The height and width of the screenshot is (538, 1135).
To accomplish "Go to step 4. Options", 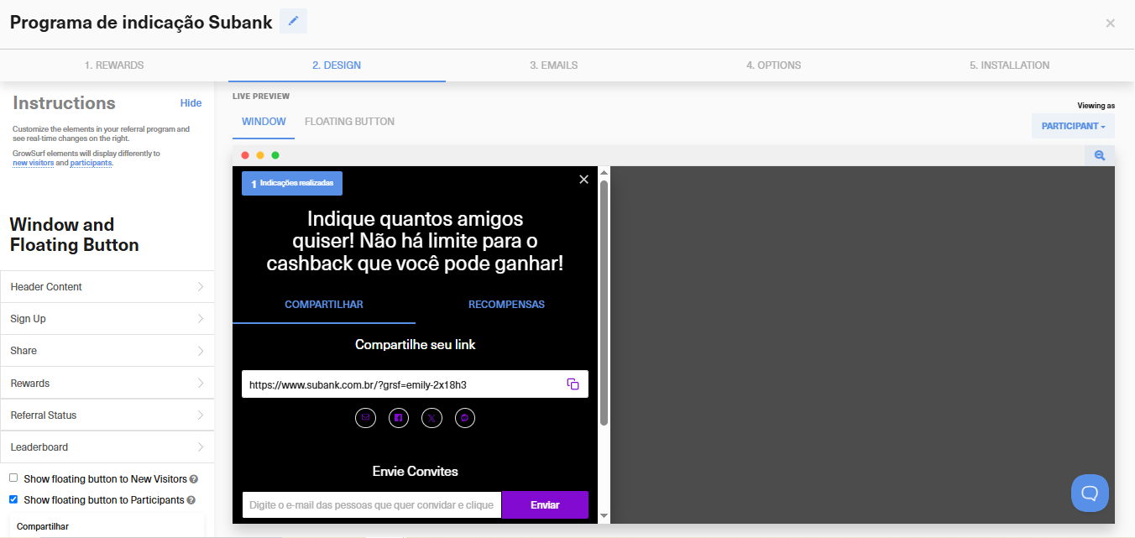I will click(x=774, y=65).
